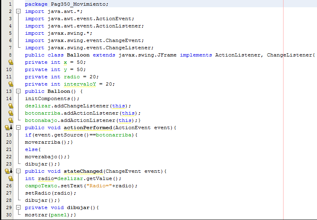
Task: Click 'deslizar' in the addChangeListener line
Action: (38, 106)
